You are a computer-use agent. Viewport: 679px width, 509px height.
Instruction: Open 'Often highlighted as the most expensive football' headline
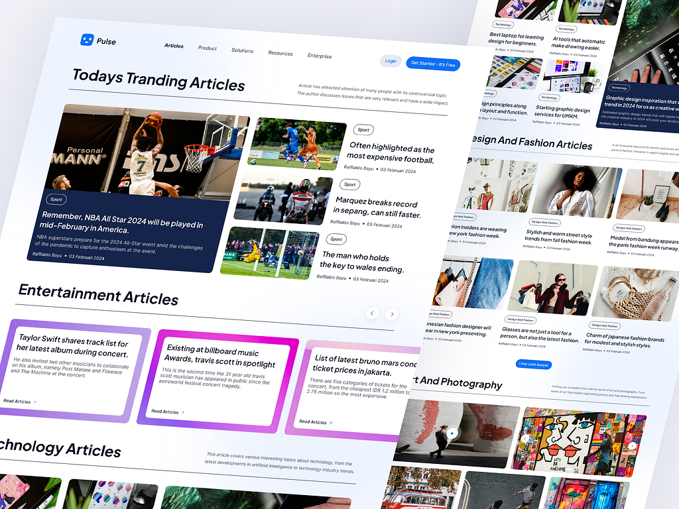(391, 154)
